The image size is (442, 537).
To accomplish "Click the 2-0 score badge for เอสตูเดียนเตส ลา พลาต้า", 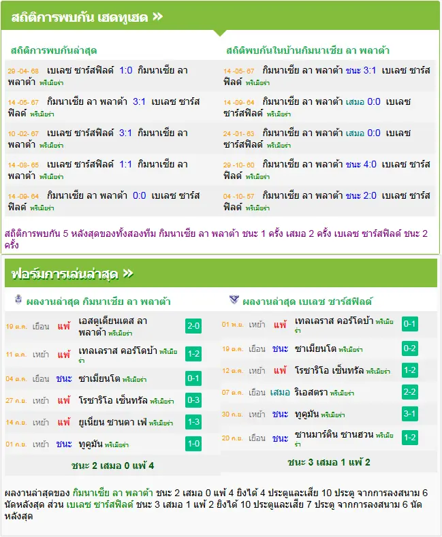I will pyautogui.click(x=193, y=326).
